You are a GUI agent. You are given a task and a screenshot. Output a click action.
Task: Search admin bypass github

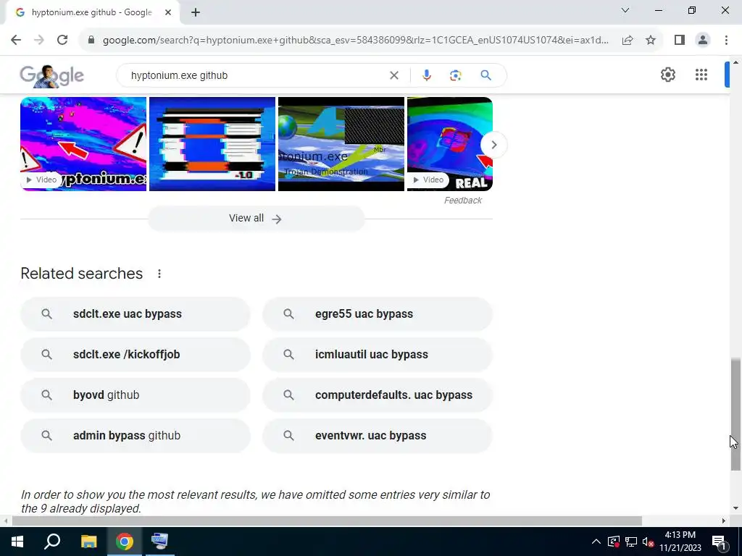click(136, 436)
